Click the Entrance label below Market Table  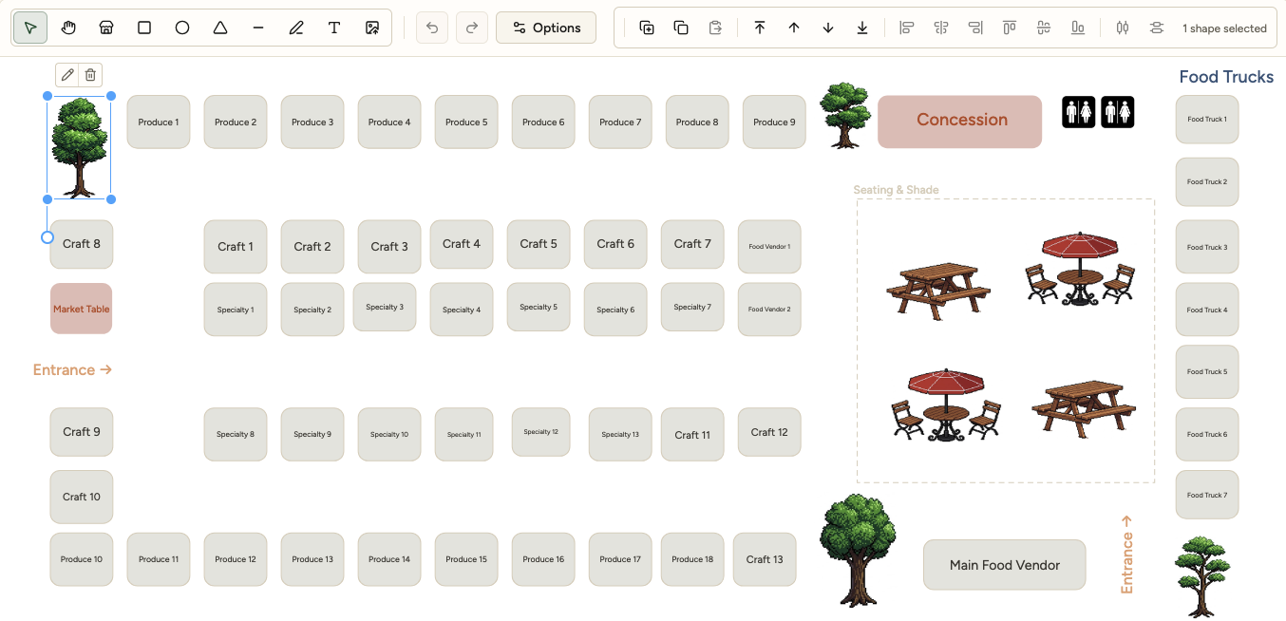72,370
